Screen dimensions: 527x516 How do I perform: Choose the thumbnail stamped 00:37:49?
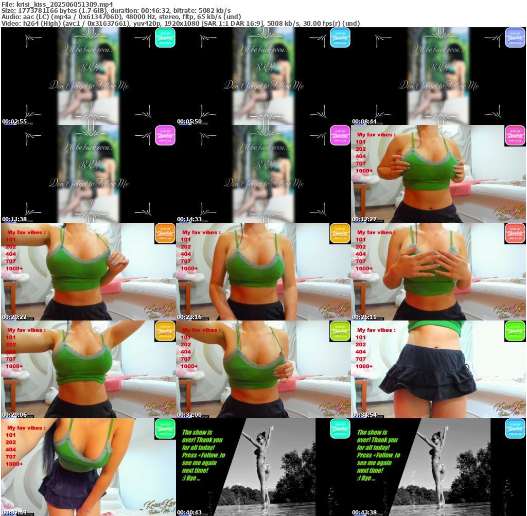[x=89, y=467]
